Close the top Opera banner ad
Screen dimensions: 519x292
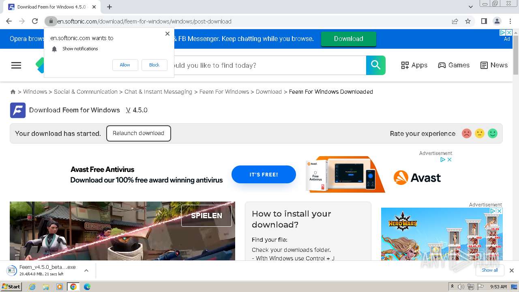click(509, 32)
